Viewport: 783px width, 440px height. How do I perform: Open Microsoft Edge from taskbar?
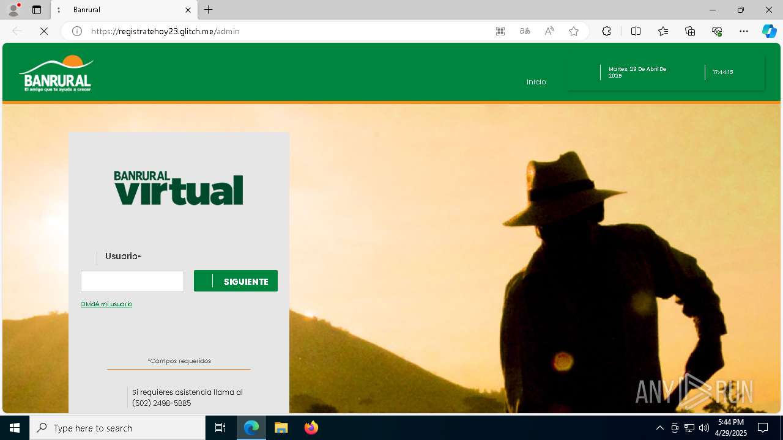click(251, 428)
